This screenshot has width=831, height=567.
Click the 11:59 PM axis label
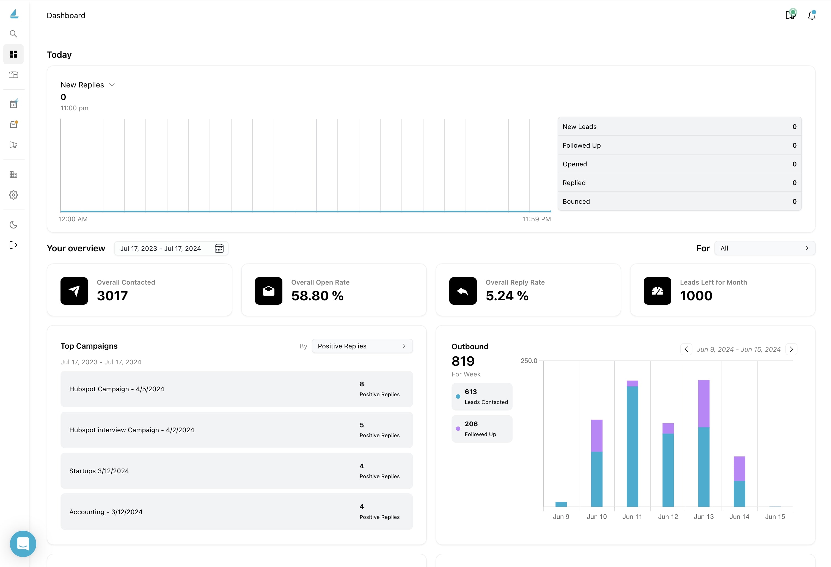pos(537,219)
